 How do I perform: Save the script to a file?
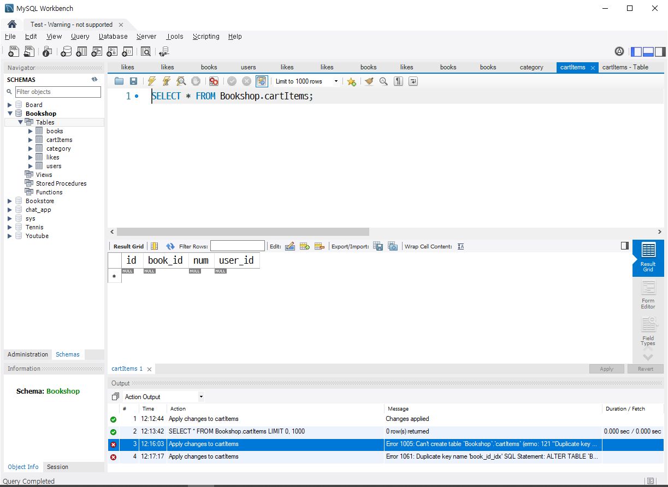[x=133, y=81]
